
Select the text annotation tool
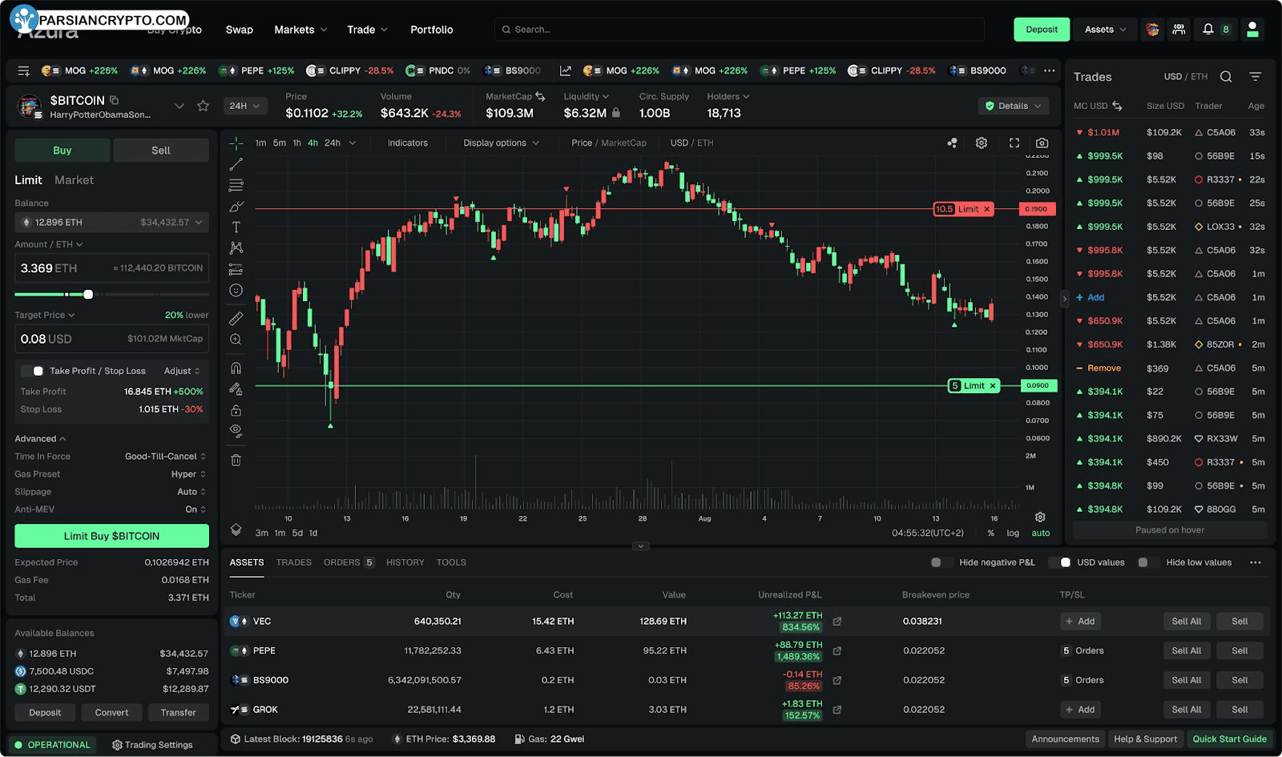click(x=236, y=228)
